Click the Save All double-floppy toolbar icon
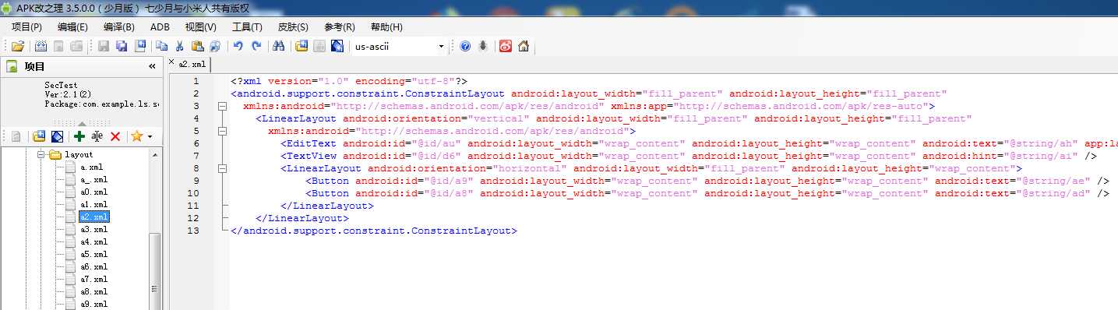The width and height of the screenshot is (1118, 310). click(122, 46)
